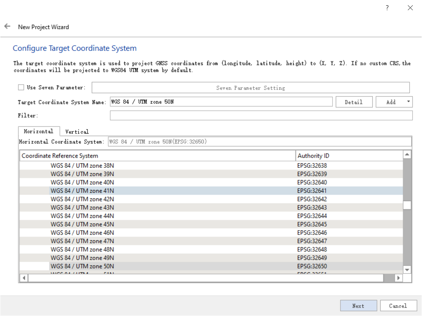
Task: Open the Detail button for coordinate system
Action: [354, 102]
